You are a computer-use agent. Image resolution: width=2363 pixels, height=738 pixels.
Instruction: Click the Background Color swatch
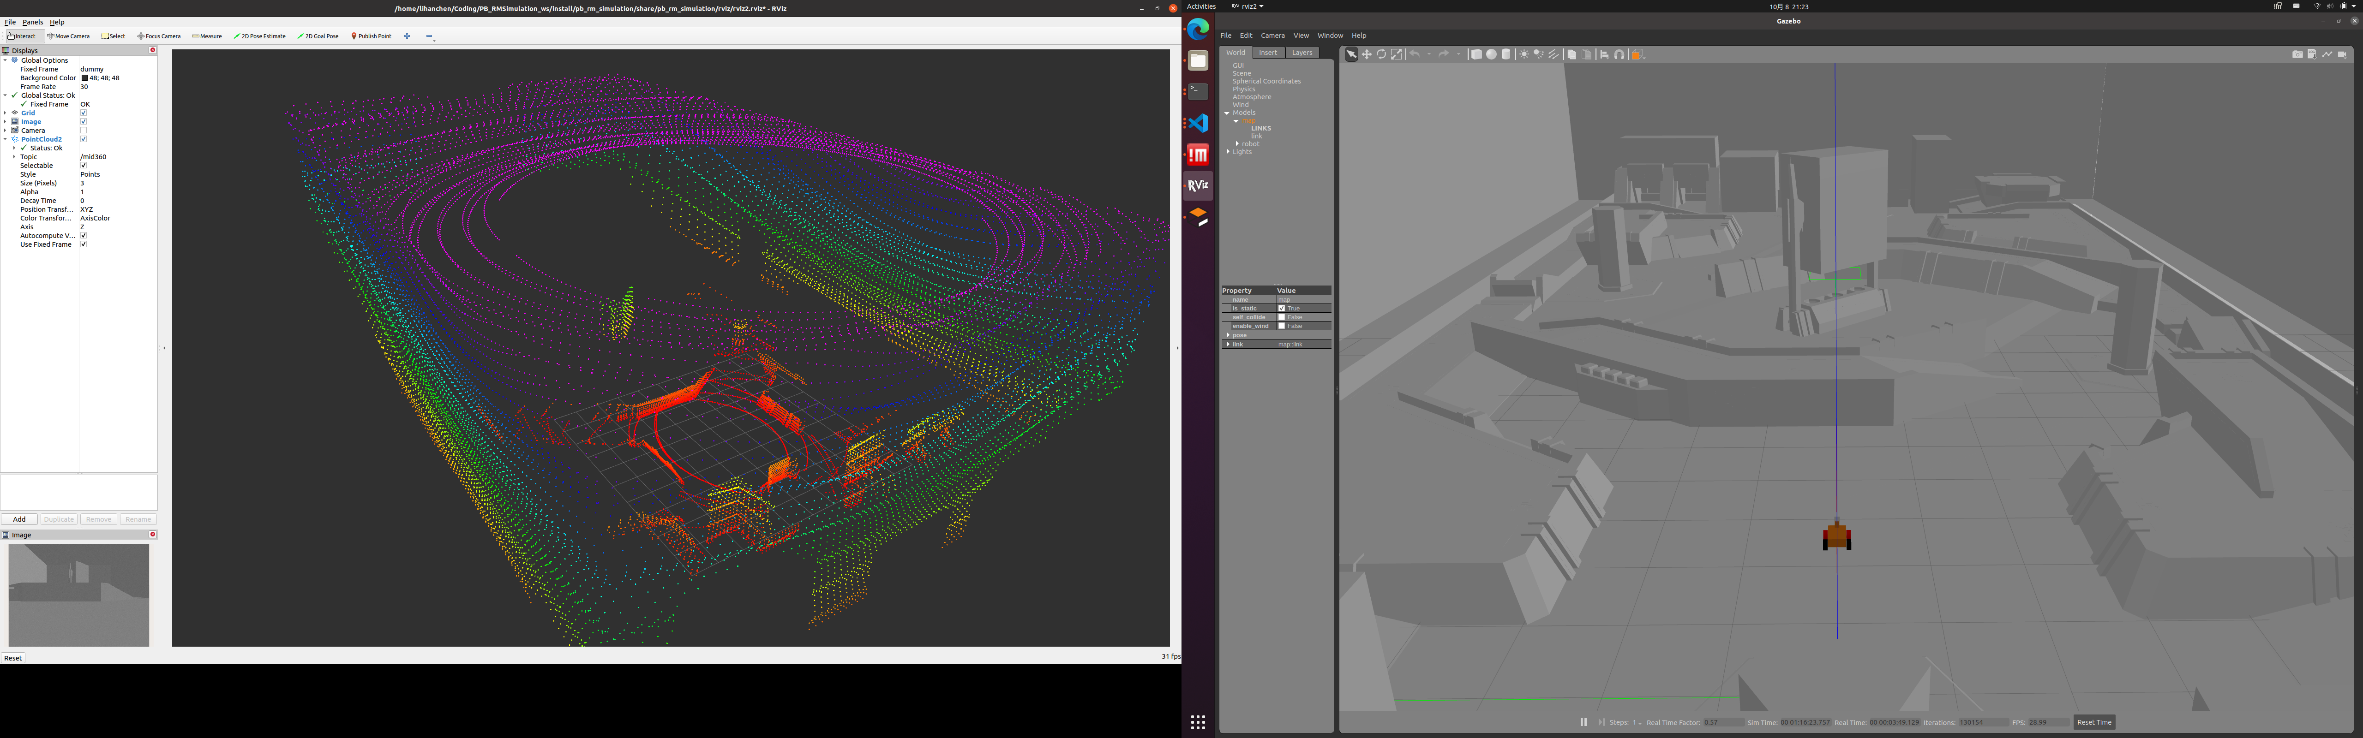tap(84, 78)
